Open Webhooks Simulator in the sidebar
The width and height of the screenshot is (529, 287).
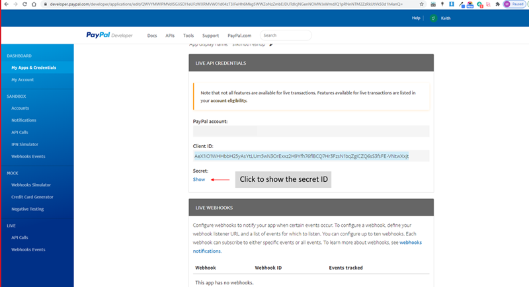31,185
